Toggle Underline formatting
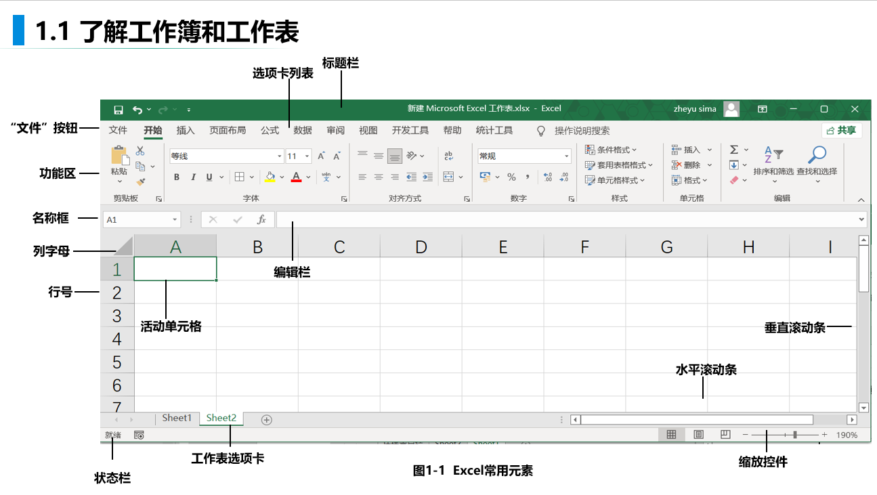The image size is (877, 495). click(209, 177)
